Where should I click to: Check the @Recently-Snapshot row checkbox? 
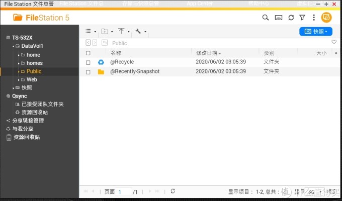pos(88,72)
